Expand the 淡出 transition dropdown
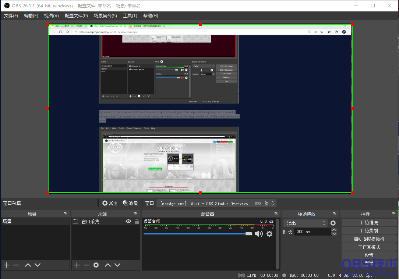The height and width of the screenshot is (279, 399). 306,223
